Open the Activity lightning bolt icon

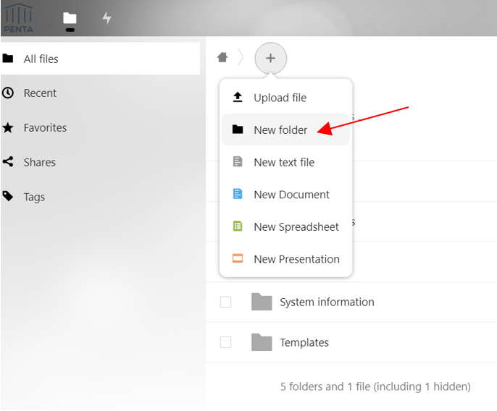(x=106, y=18)
